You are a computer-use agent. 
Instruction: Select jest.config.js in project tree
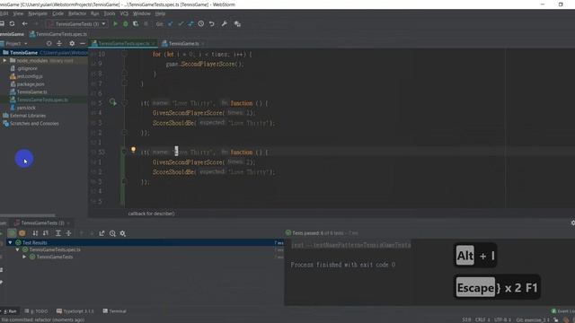click(x=30, y=76)
